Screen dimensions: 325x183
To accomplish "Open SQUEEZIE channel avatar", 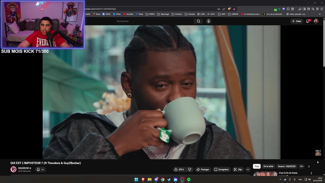I will pyautogui.click(x=13, y=169).
